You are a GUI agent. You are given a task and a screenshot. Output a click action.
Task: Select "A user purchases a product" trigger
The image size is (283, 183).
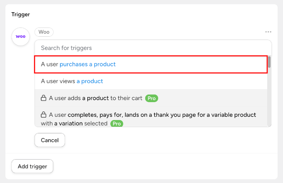click(x=150, y=65)
